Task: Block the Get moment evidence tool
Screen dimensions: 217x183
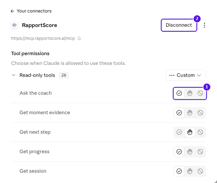Action: (x=200, y=113)
